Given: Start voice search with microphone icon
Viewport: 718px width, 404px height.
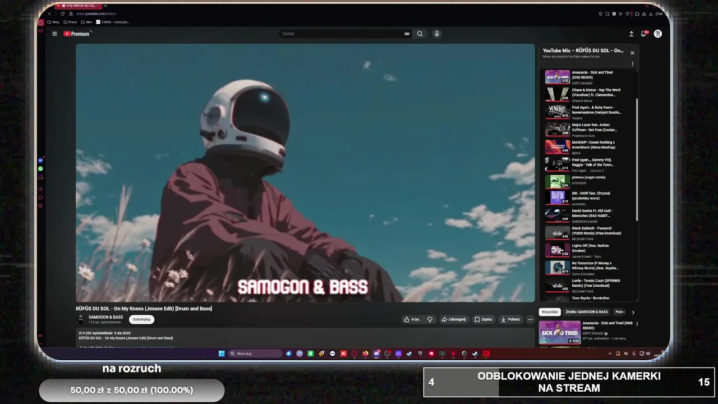Looking at the screenshot, I should click(x=436, y=34).
